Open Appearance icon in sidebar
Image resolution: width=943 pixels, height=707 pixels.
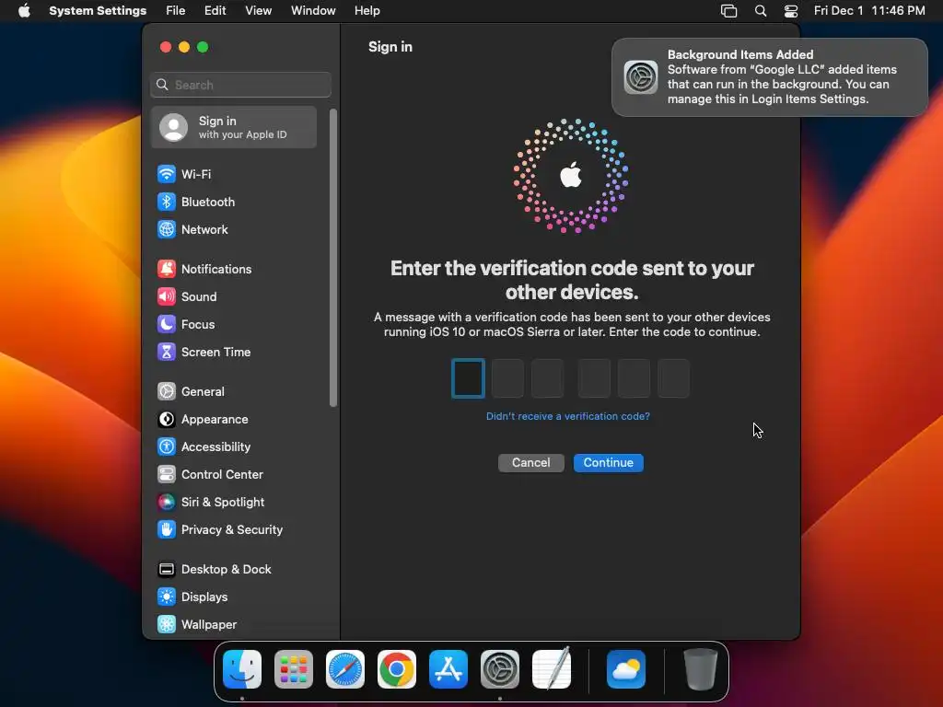pyautogui.click(x=167, y=420)
